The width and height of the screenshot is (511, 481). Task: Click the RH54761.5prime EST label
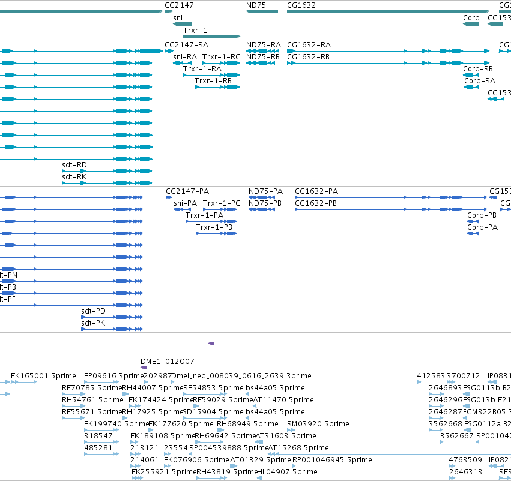point(92,400)
